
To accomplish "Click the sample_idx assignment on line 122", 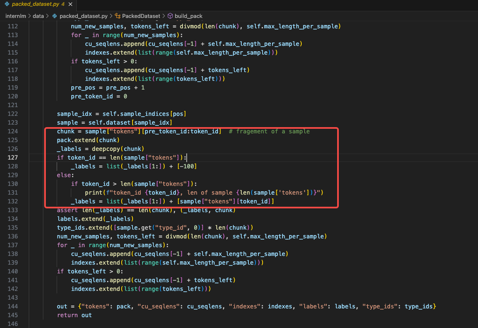I will coord(74,113).
